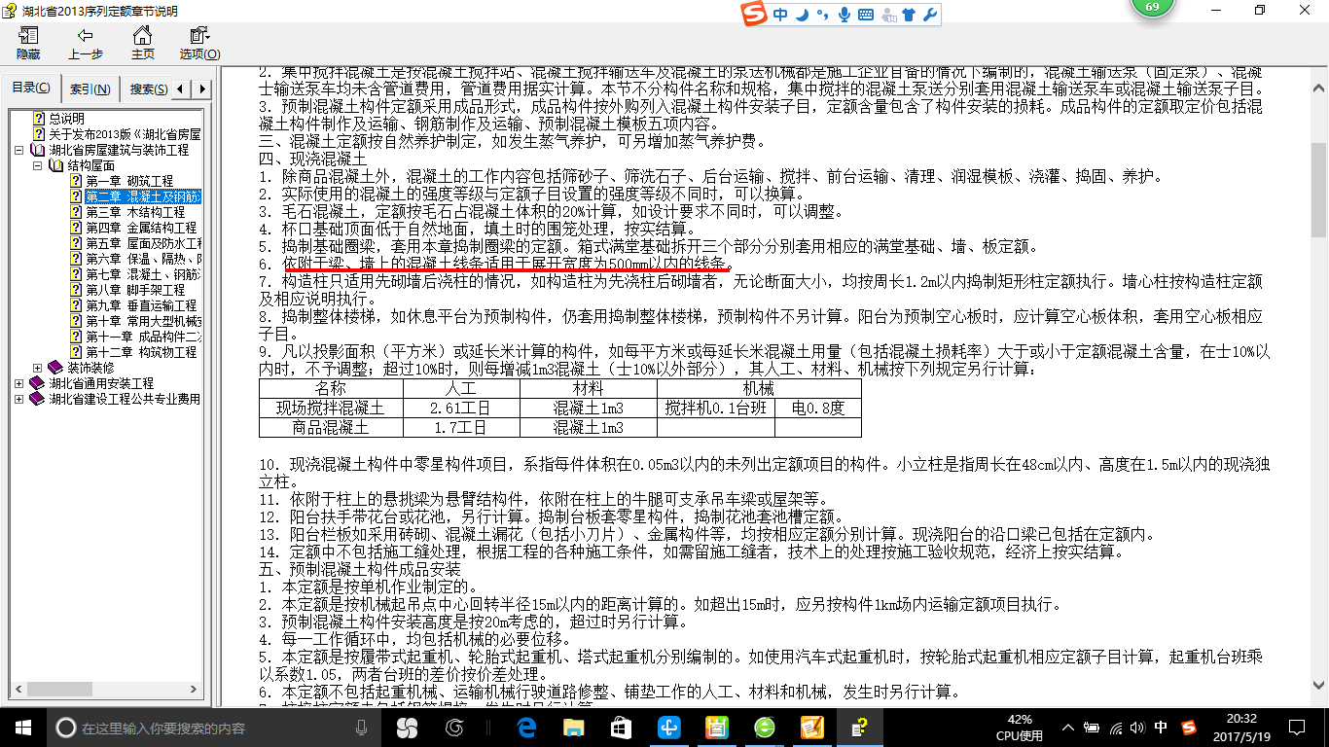Screen dimensions: 1329x747
Task: Toggle Sogou punctuation mode icon
Action: [822, 15]
